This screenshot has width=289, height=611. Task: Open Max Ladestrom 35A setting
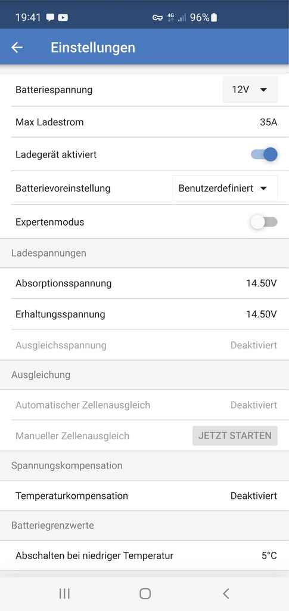coord(144,122)
